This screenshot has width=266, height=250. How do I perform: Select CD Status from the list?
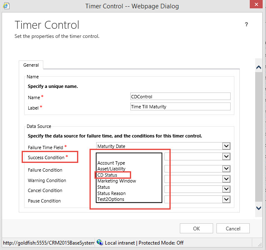(x=107, y=175)
